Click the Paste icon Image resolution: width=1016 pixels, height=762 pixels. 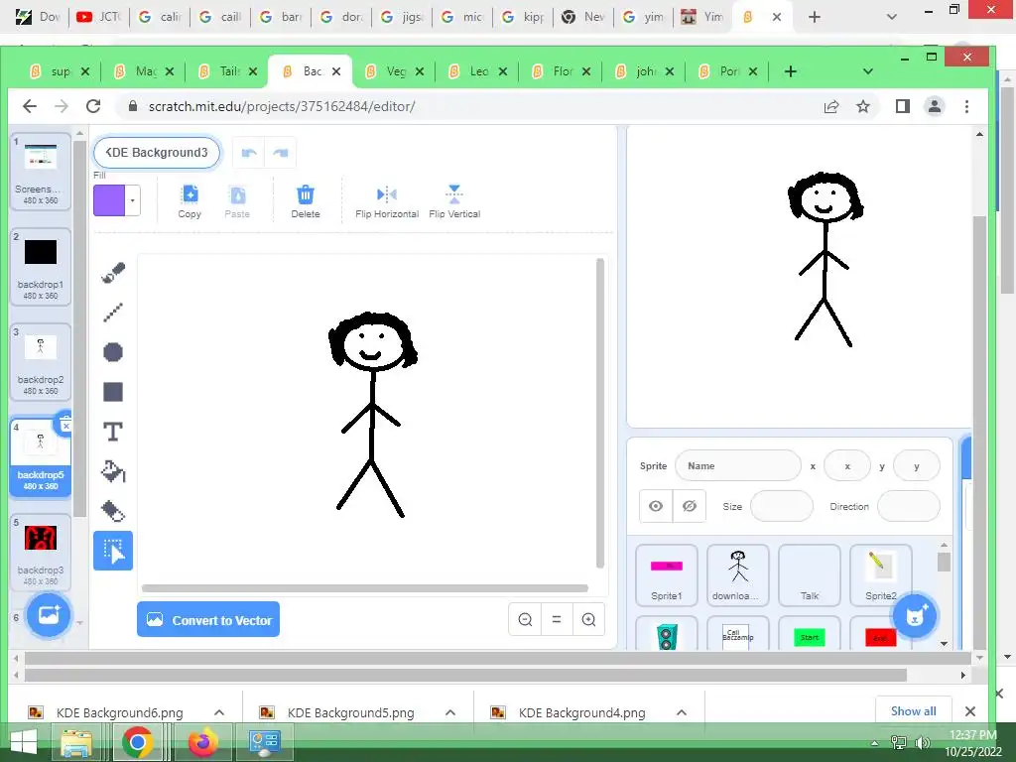pyautogui.click(x=237, y=201)
